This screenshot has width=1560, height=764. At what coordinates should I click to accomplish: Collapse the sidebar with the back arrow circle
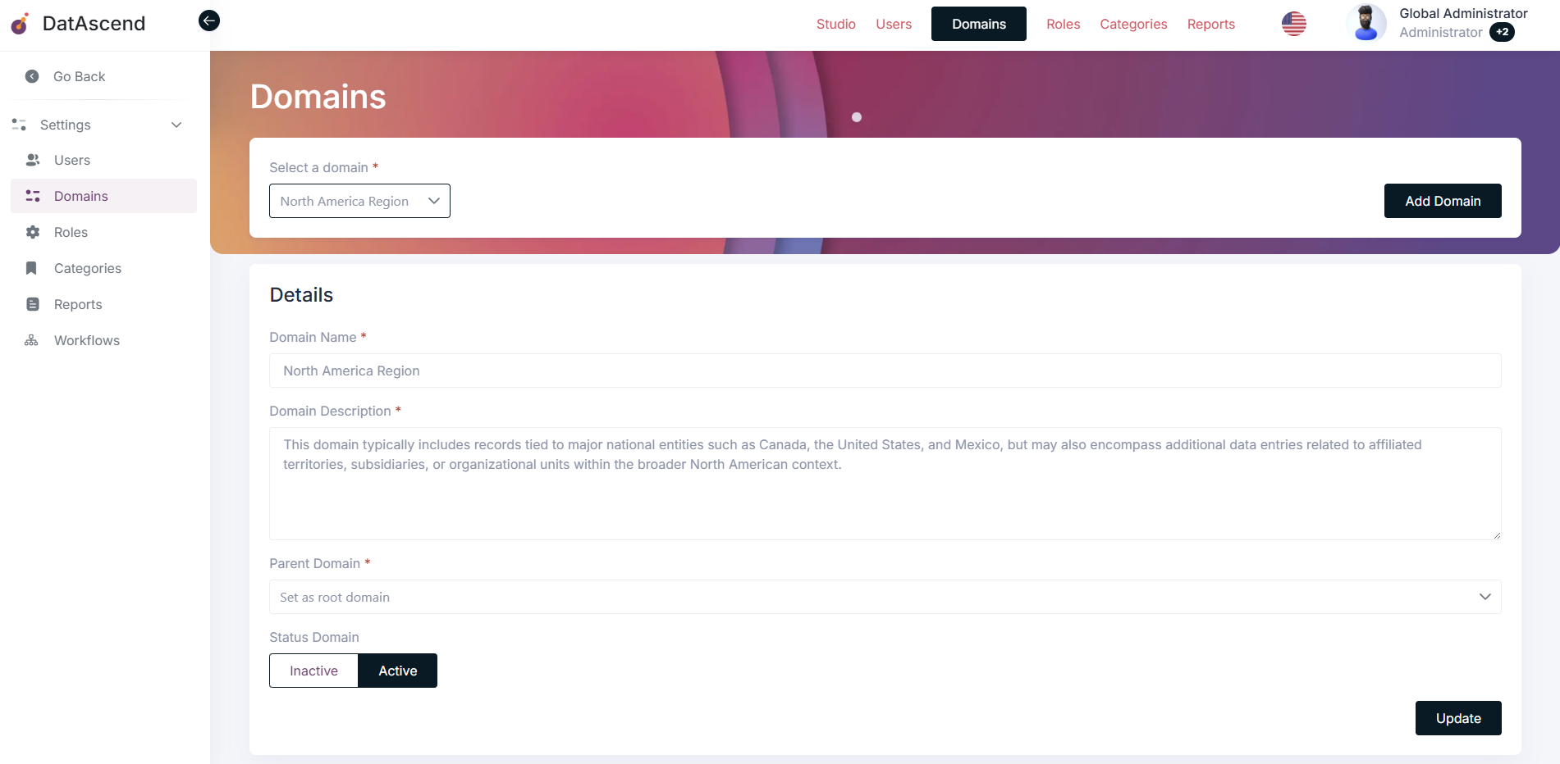[208, 20]
